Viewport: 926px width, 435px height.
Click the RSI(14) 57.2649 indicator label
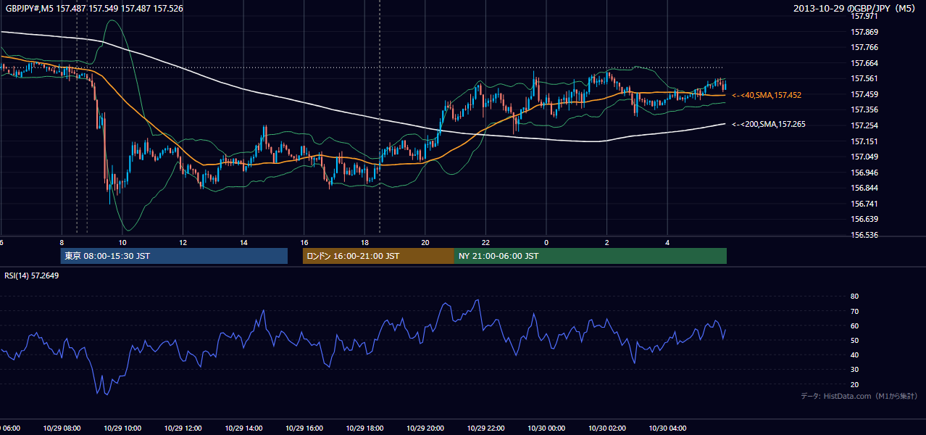(32, 275)
